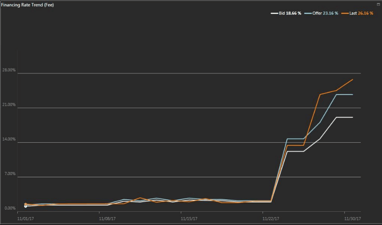This screenshot has height=225, width=382.
Task: Toggle the Last legend entry
Action: 357,13
